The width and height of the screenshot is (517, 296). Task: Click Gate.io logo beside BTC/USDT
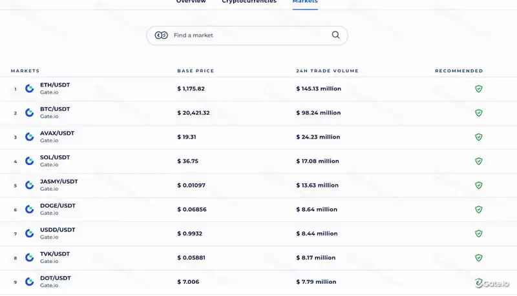coord(29,113)
